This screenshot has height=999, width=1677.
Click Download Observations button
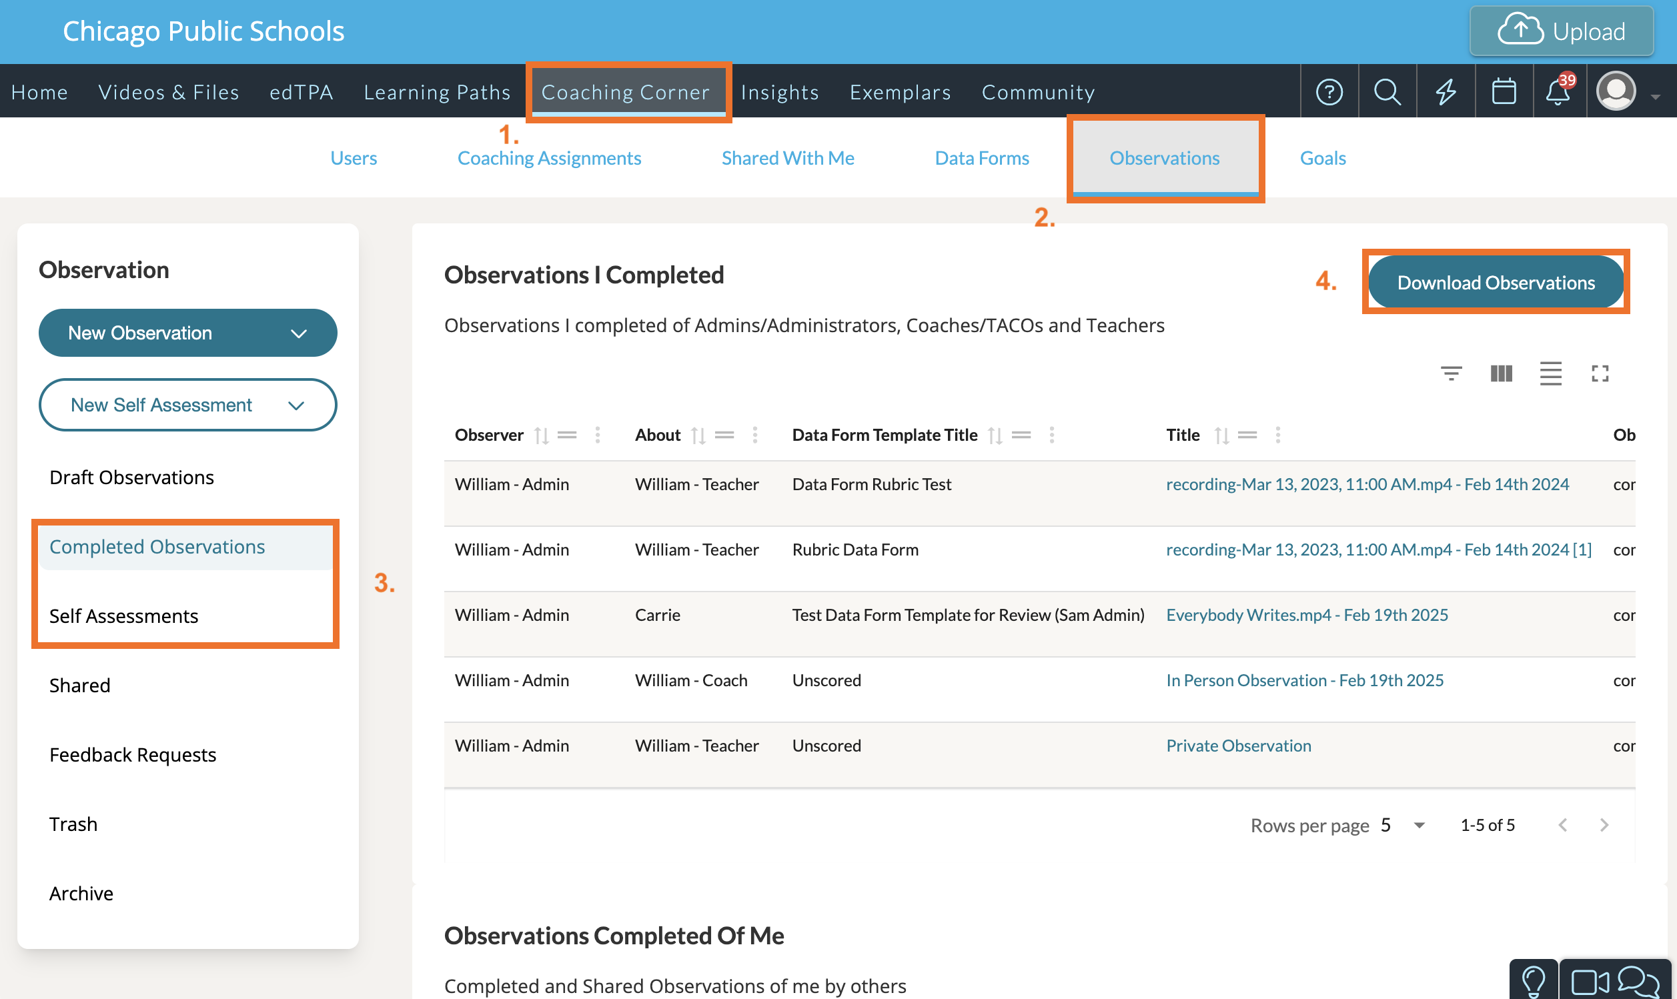[1496, 282]
